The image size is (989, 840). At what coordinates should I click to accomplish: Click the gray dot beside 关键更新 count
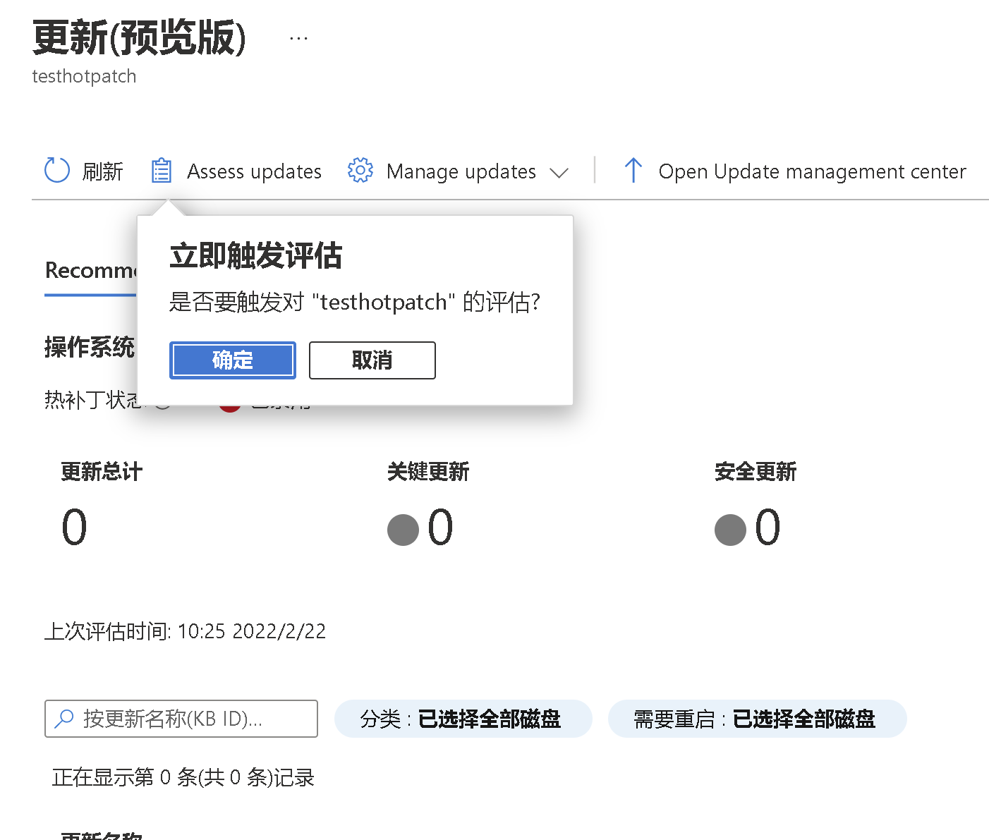(403, 530)
